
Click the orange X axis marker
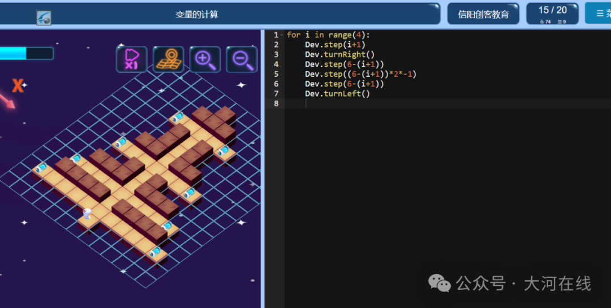[x=18, y=85]
